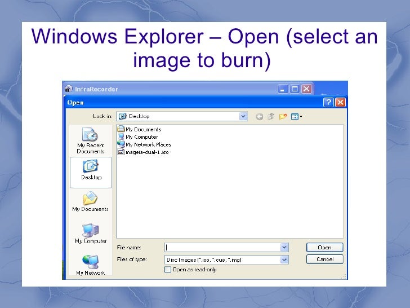This screenshot has width=410, height=308.
Task: Select mageia-dual-1.iso file
Action: [143, 152]
